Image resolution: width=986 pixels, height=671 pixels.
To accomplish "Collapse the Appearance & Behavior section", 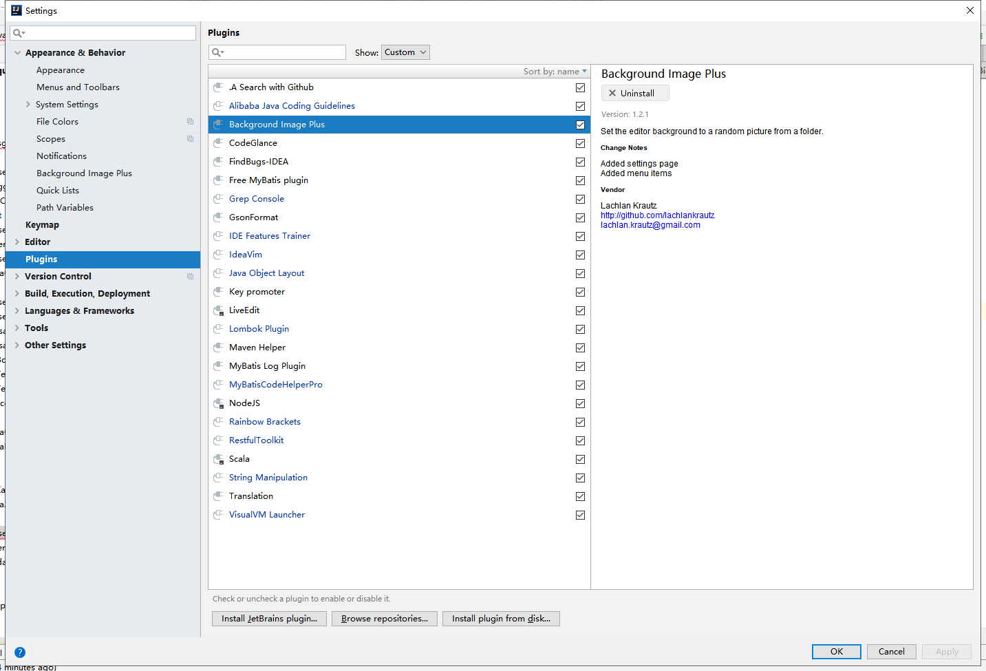I will pyautogui.click(x=17, y=53).
